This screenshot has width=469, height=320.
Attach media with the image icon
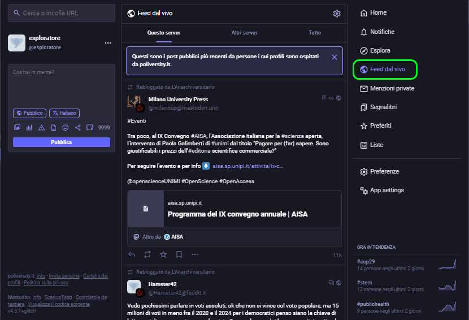(x=18, y=128)
